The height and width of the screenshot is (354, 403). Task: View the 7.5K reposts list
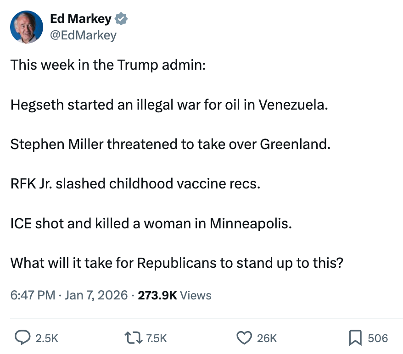[156, 338]
